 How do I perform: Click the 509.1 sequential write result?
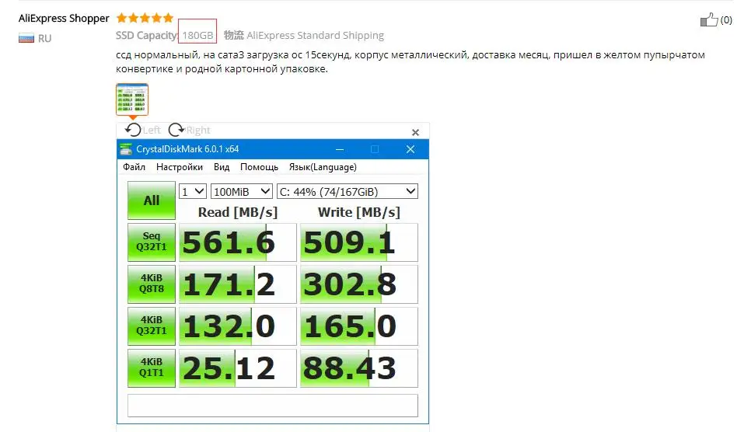pyautogui.click(x=359, y=242)
